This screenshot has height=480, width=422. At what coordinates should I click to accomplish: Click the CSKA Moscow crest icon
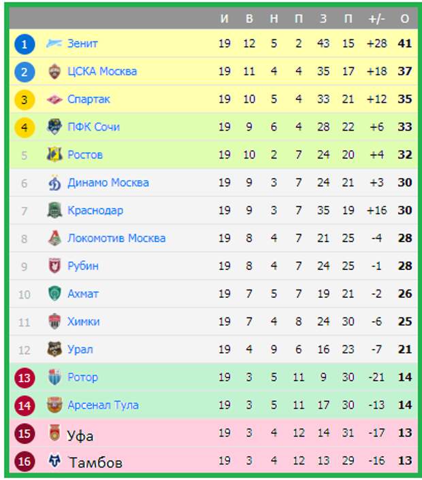(54, 71)
